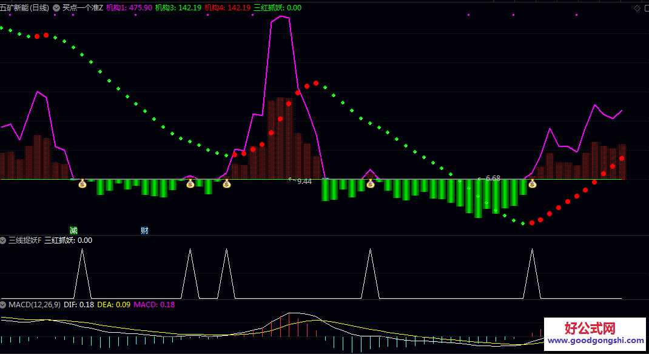This screenshot has width=649, height=354.
Task: Click the green 减 marker icon
Action: click(x=73, y=231)
